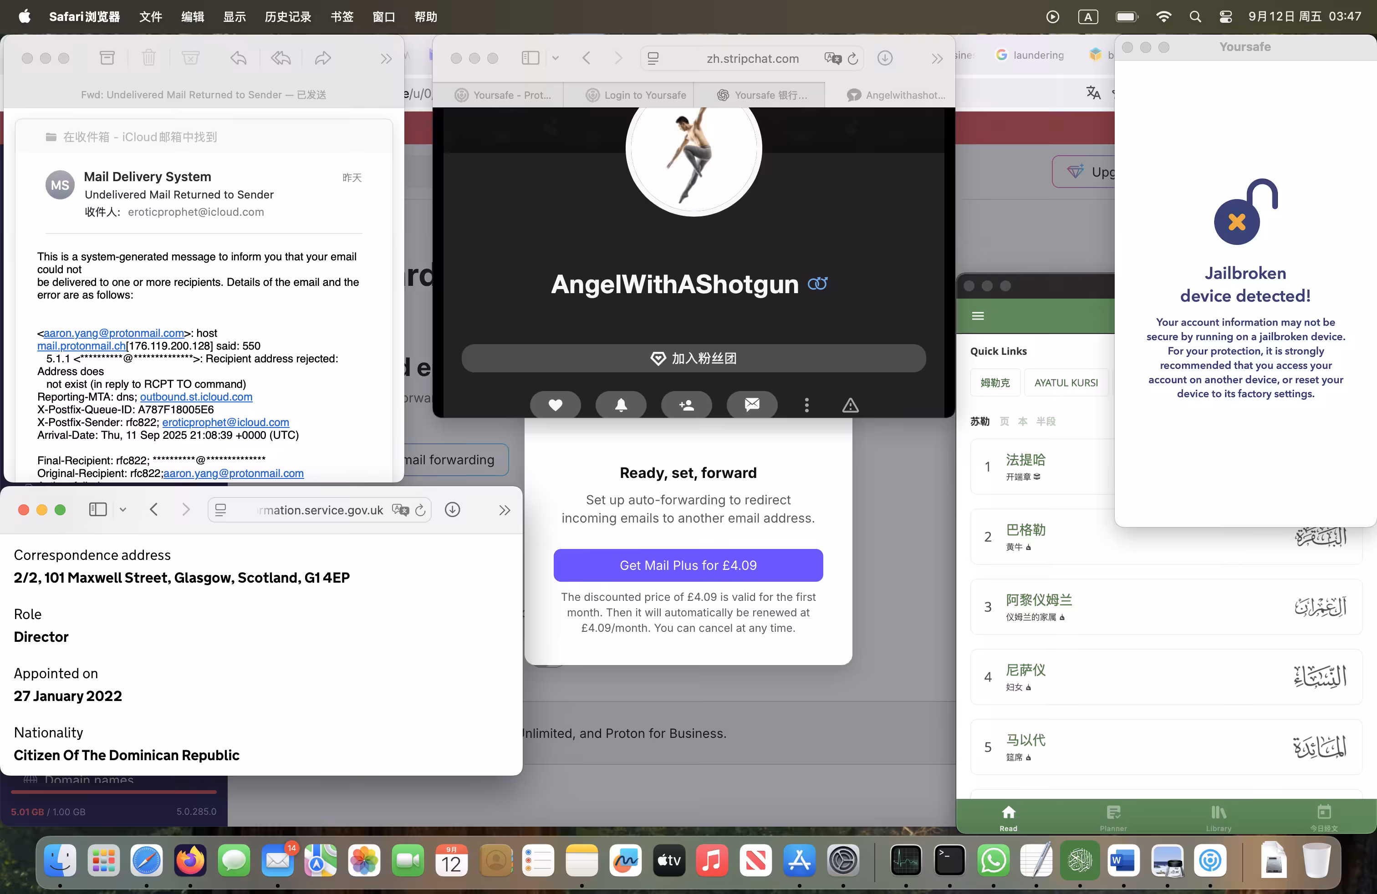Open downloads in Stripchat Safari window
Image resolution: width=1377 pixels, height=894 pixels.
(x=885, y=58)
